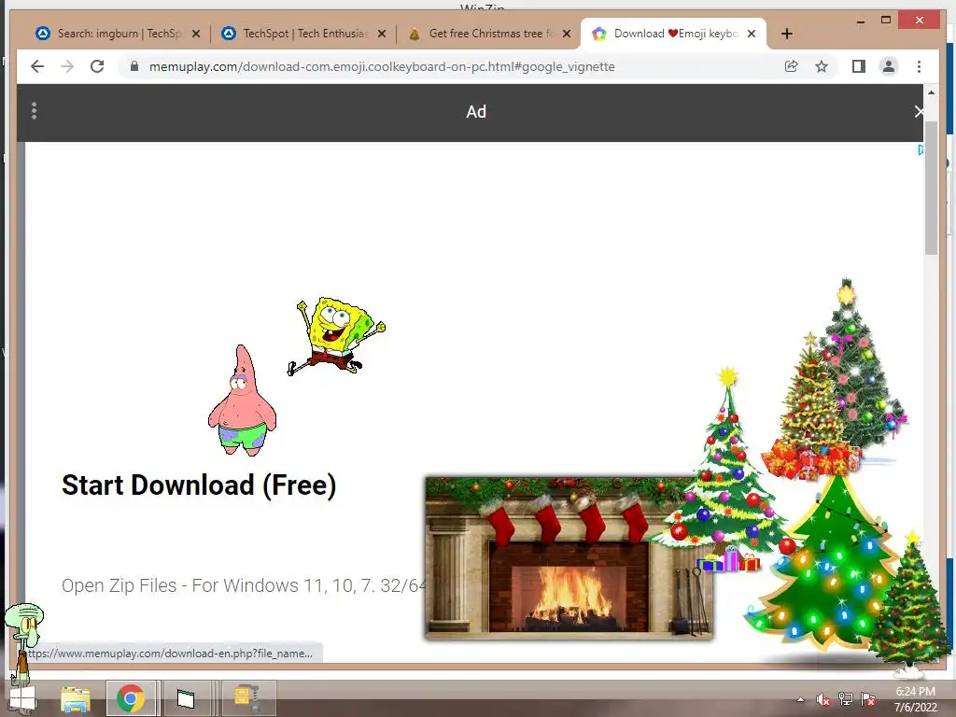Open the Chrome three-dot menu

click(919, 66)
